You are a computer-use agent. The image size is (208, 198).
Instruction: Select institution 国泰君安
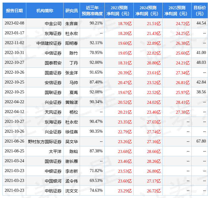(x=53, y=63)
